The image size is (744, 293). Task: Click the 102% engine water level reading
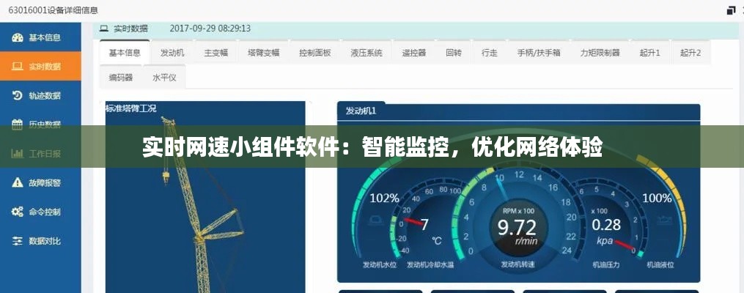[x=384, y=198]
